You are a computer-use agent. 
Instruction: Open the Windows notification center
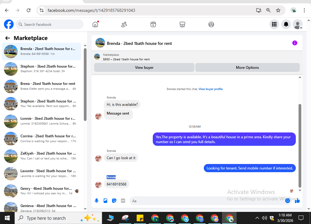[301, 218]
